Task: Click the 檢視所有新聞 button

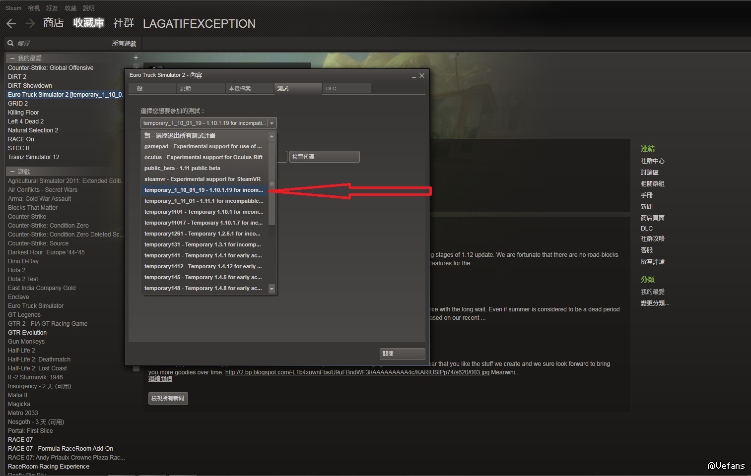Action: point(168,398)
